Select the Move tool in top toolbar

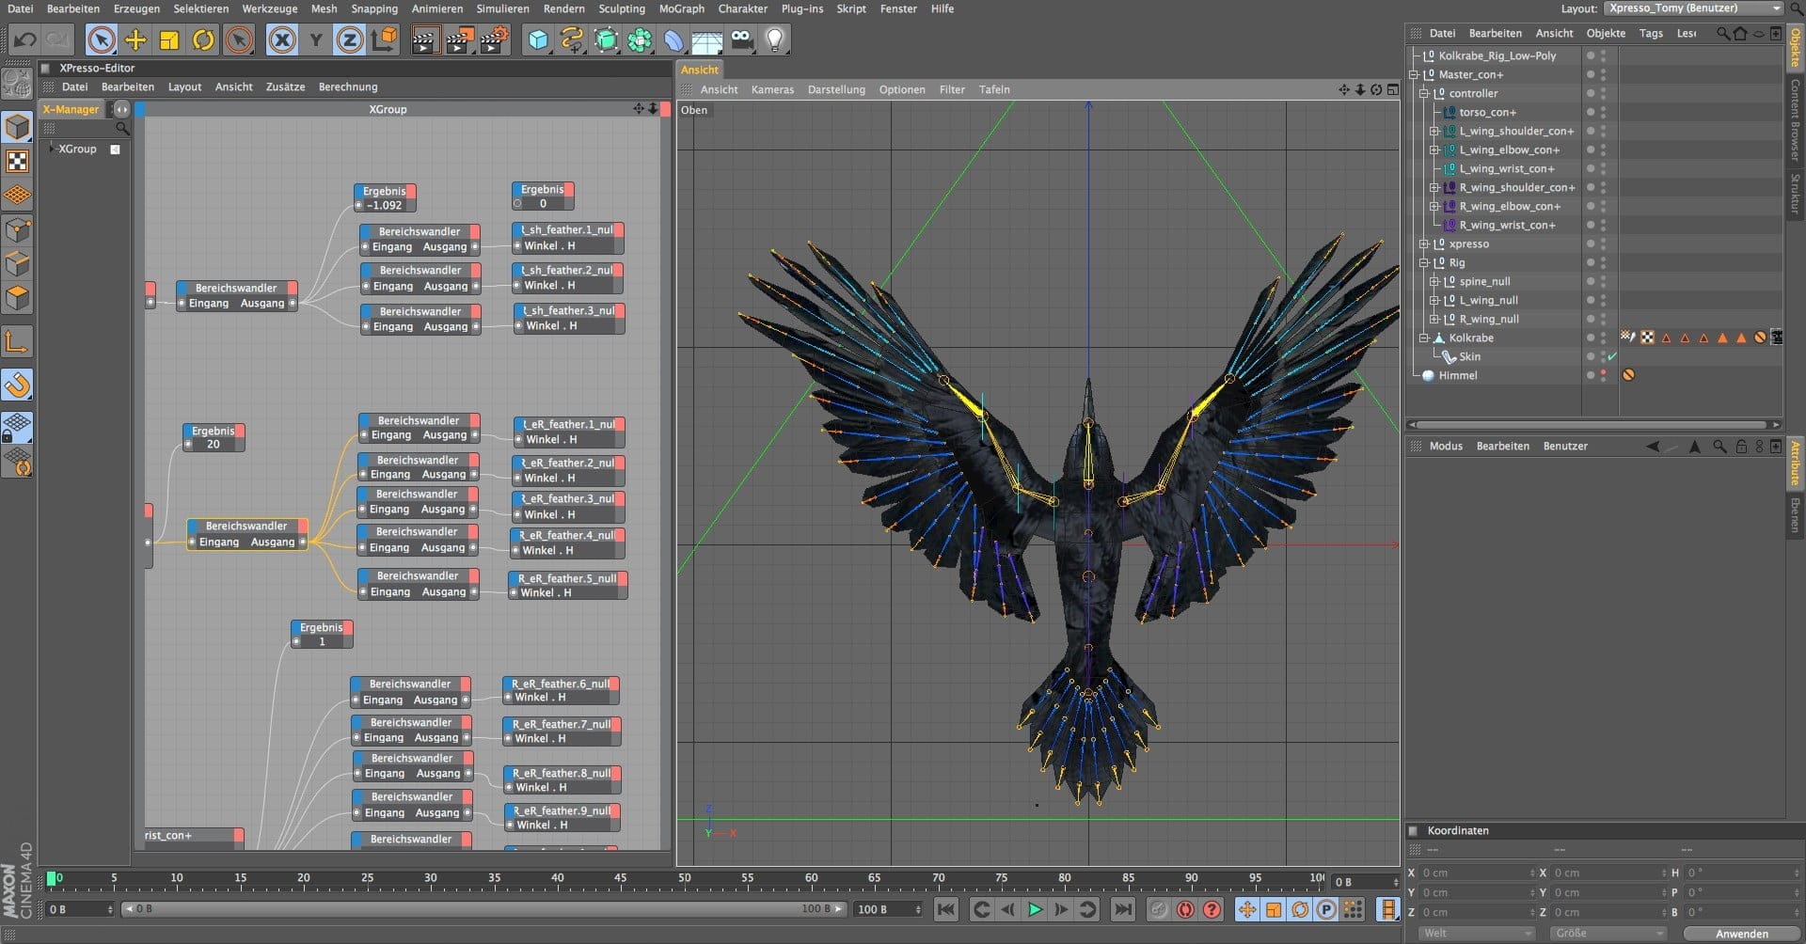135,40
